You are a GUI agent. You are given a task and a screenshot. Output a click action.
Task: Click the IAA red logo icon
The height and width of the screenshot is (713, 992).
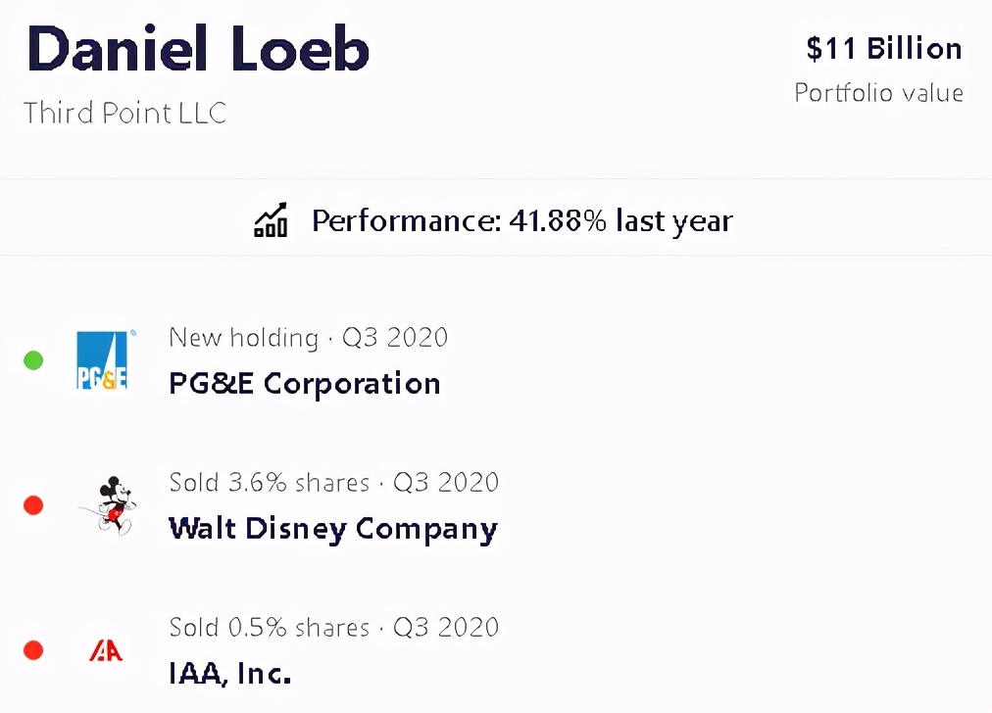[106, 650]
